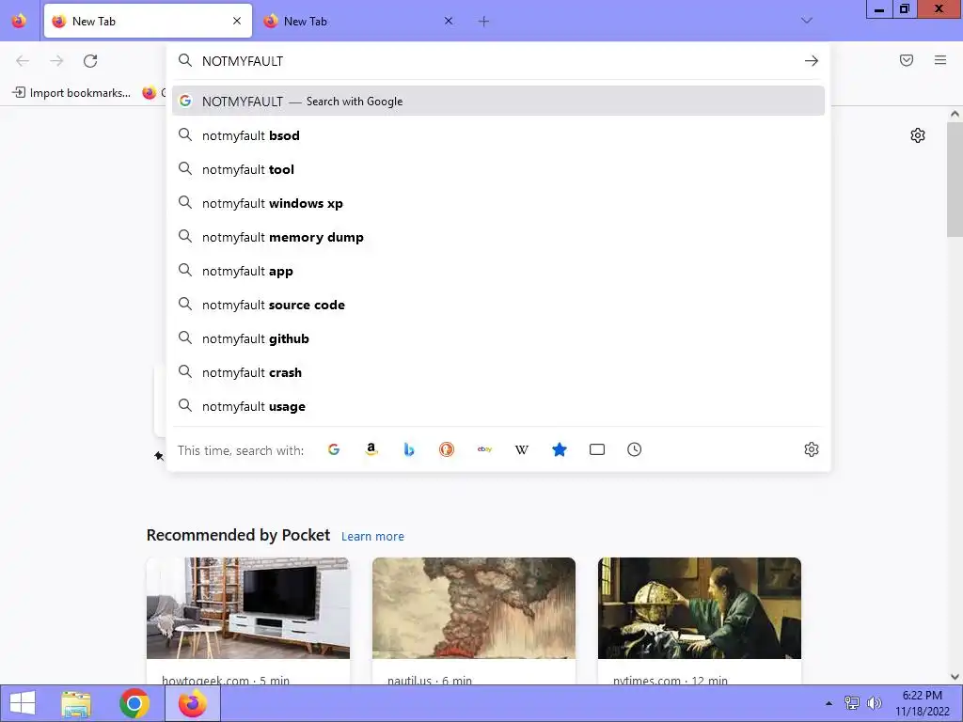Go forward one page
Viewport: 963px width, 722px height.
tap(56, 61)
